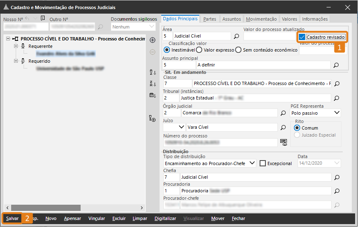Select the Valor expresso radio option
358x227 pixels.
(199, 50)
